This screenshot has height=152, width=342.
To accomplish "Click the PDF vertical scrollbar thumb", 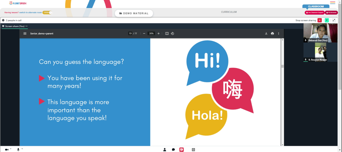I will (283, 66).
